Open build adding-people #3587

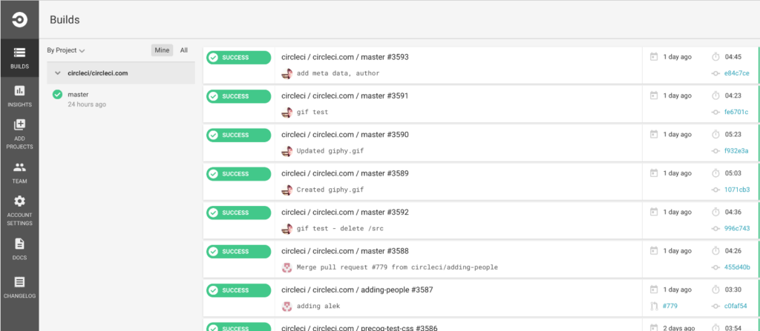(357, 290)
